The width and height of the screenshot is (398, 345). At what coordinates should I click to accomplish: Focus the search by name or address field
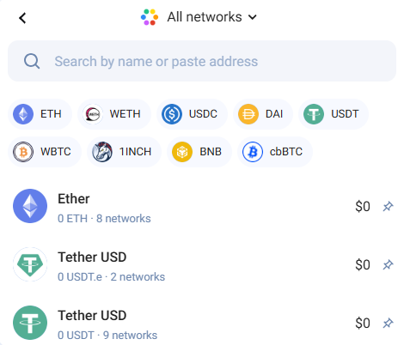(202, 61)
